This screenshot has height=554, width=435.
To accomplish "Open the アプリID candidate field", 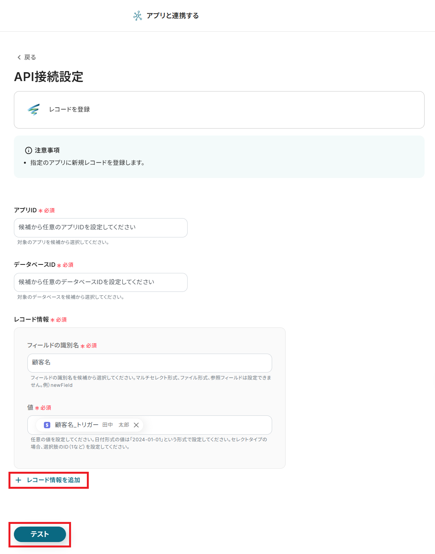I will pos(101,228).
